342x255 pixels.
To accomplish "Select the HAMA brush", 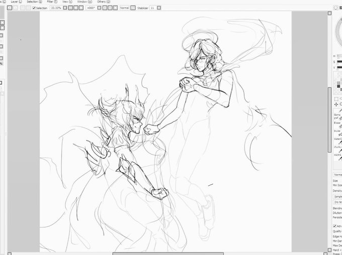I will click(x=337, y=157).
